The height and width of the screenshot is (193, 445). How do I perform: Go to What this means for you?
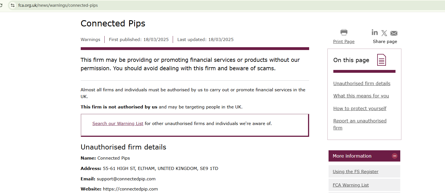point(361,96)
